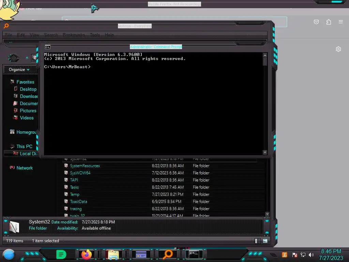Open the purple card app in taskbar
The width and height of the screenshot is (349, 262).
click(x=141, y=254)
